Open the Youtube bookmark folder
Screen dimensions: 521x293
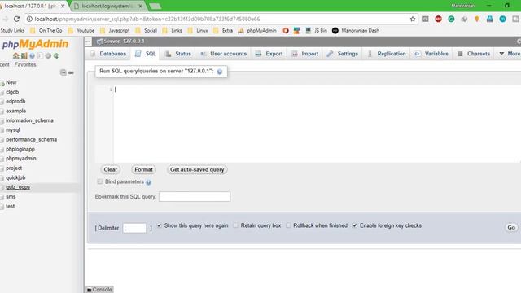(81, 31)
